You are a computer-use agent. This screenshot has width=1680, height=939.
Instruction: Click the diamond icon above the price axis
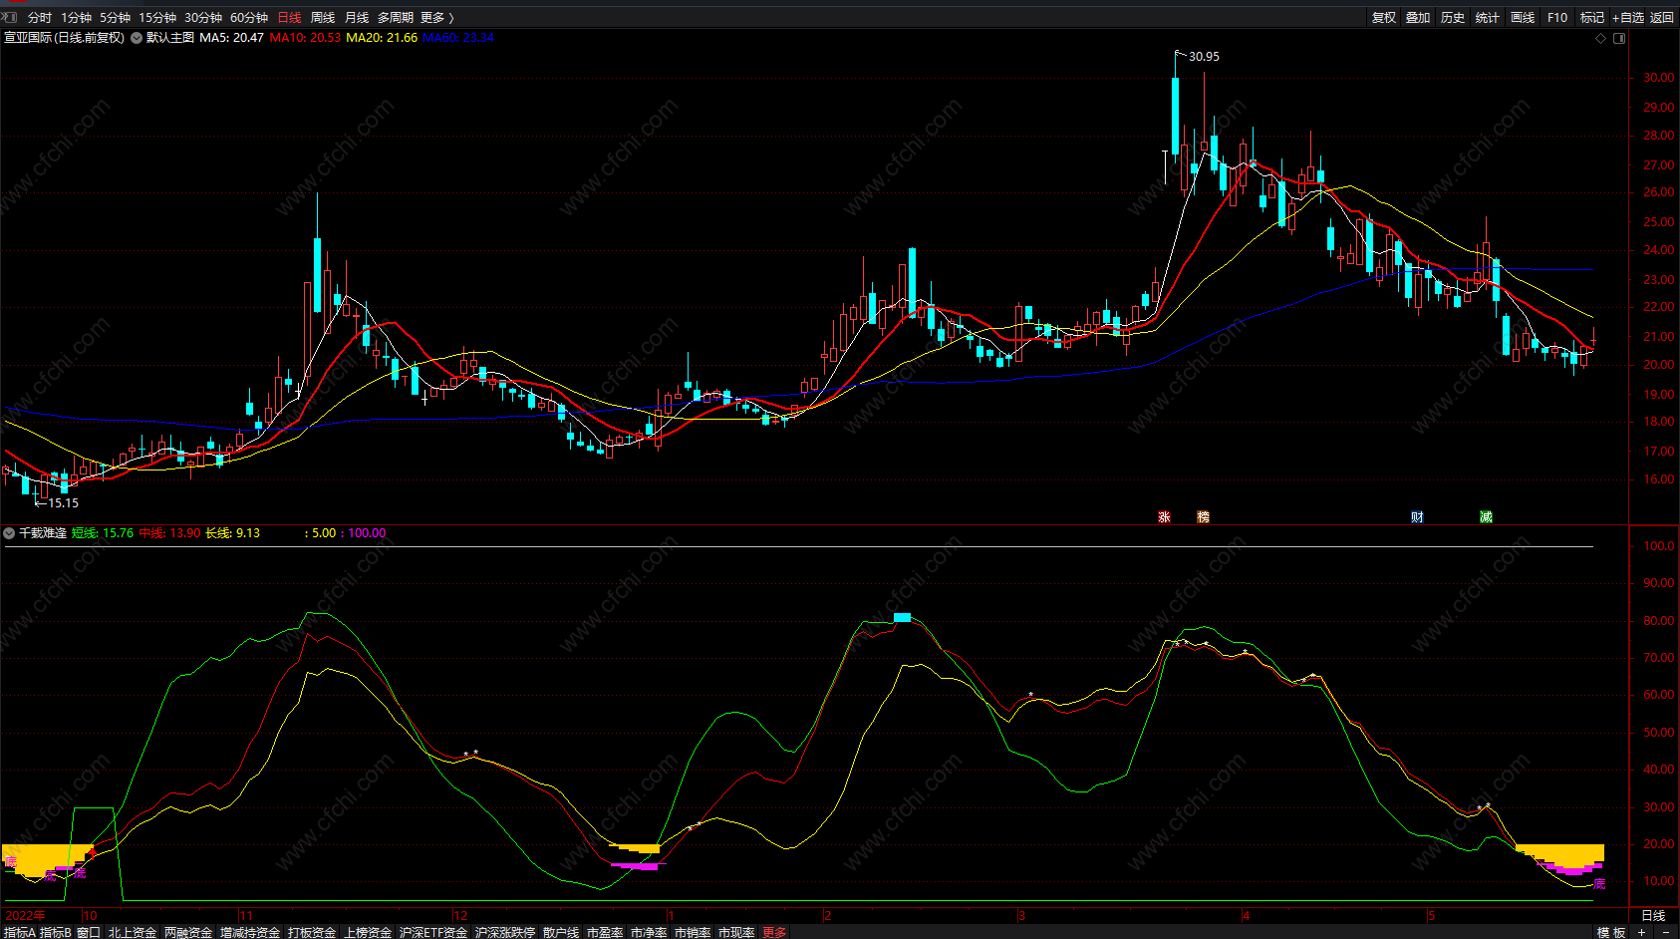tap(1601, 38)
